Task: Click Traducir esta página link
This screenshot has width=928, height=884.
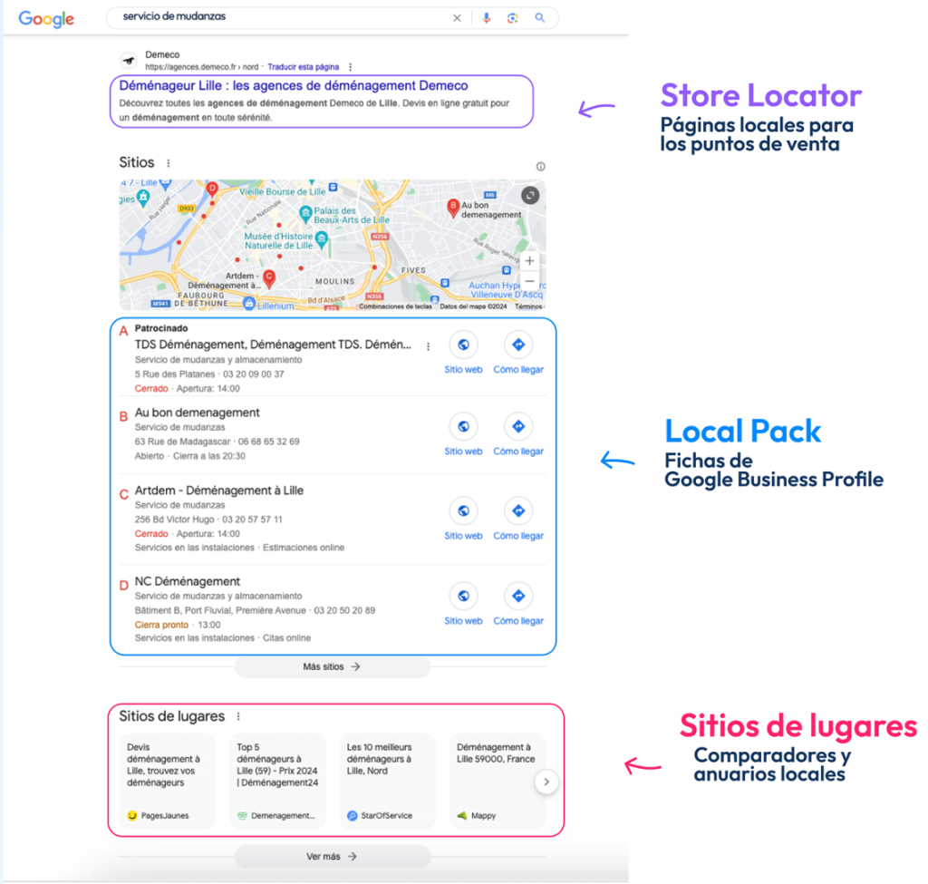Action: (303, 67)
